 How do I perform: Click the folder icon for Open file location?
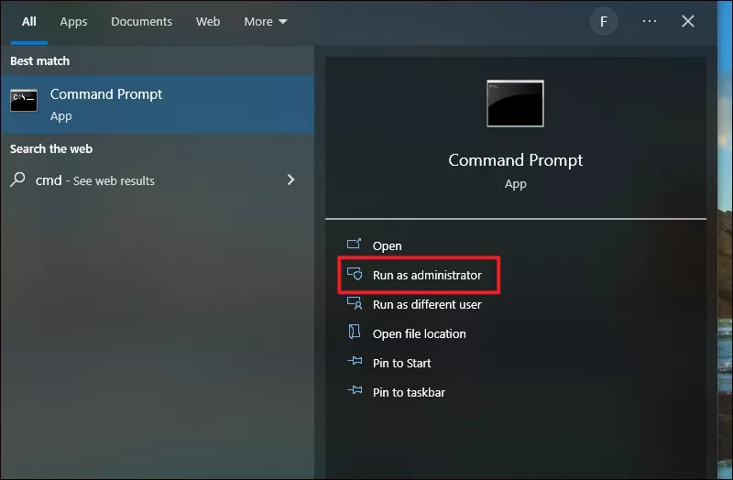[355, 332]
